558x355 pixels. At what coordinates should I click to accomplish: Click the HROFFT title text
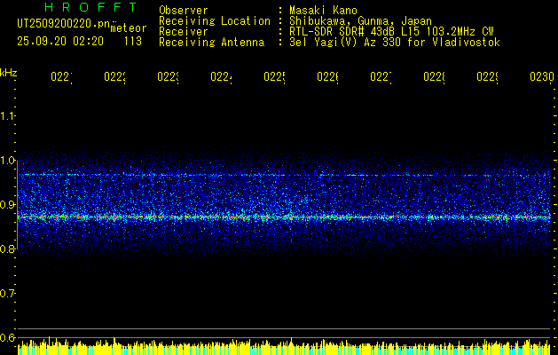point(91,7)
